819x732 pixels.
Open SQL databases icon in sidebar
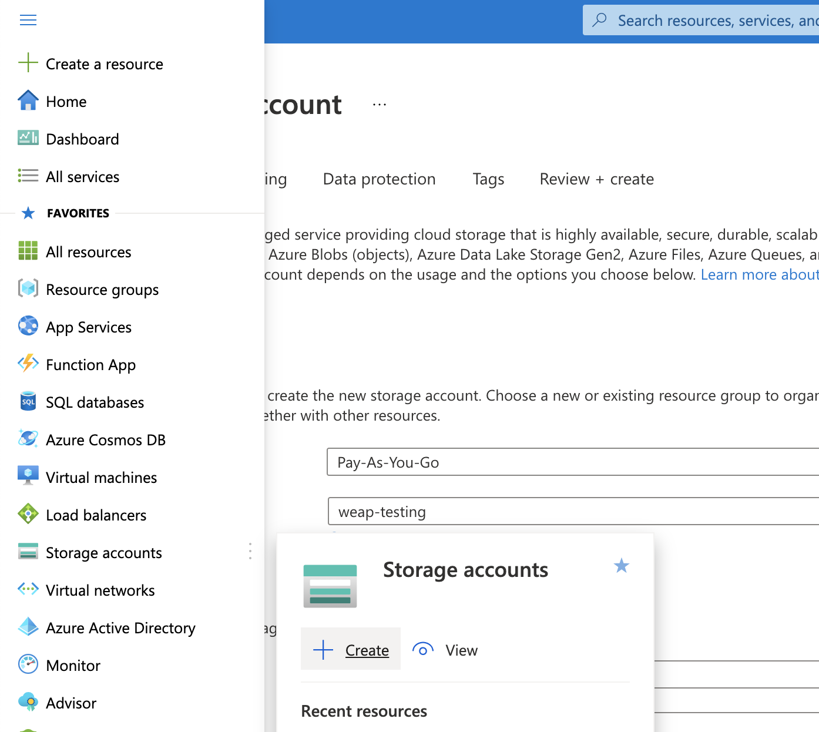[28, 402]
